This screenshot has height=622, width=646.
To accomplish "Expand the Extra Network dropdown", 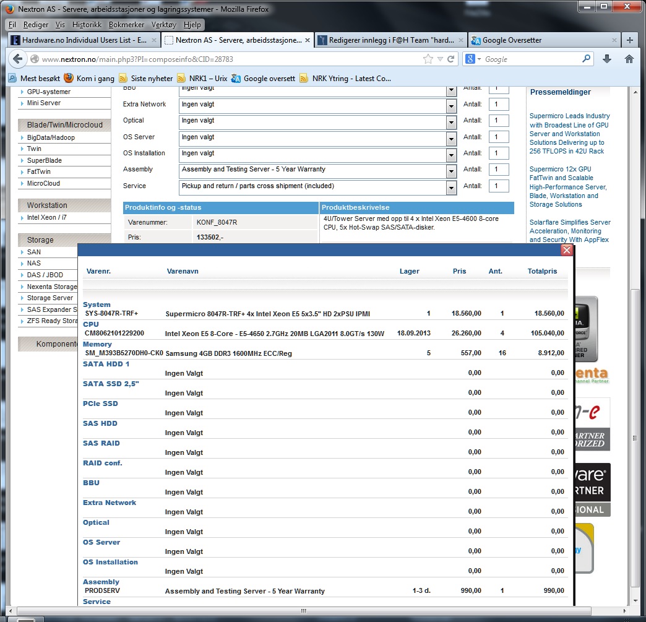I will click(x=451, y=106).
